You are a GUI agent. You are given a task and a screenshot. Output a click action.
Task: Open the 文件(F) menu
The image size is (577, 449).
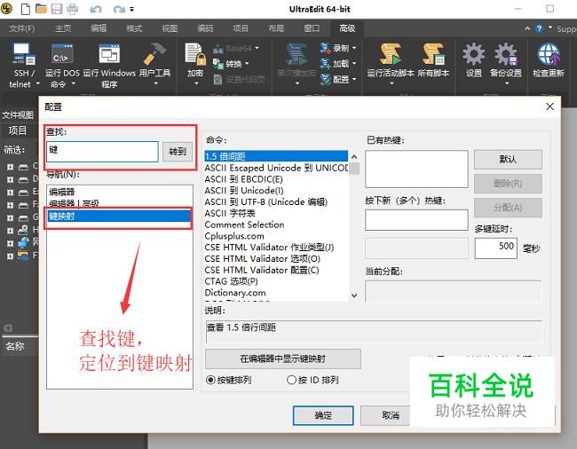pyautogui.click(x=21, y=28)
